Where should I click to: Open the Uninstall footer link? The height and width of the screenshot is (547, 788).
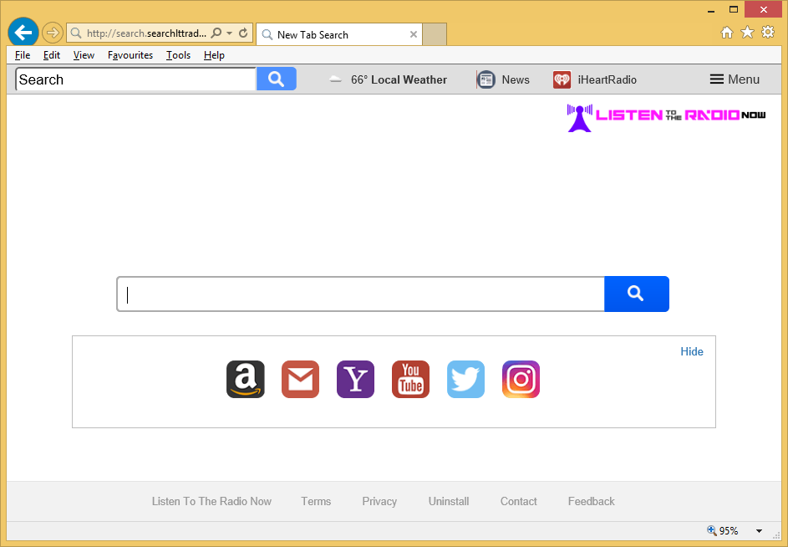449,501
